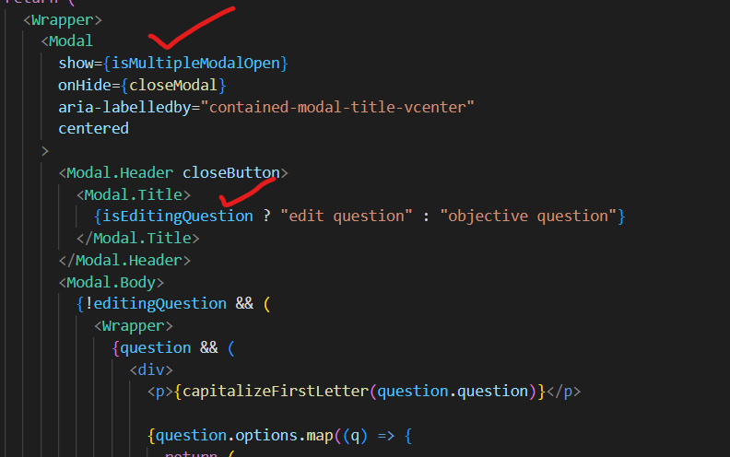Click the capitalizeFirstLetter function call
This screenshot has height=457, width=730.
[x=275, y=391]
